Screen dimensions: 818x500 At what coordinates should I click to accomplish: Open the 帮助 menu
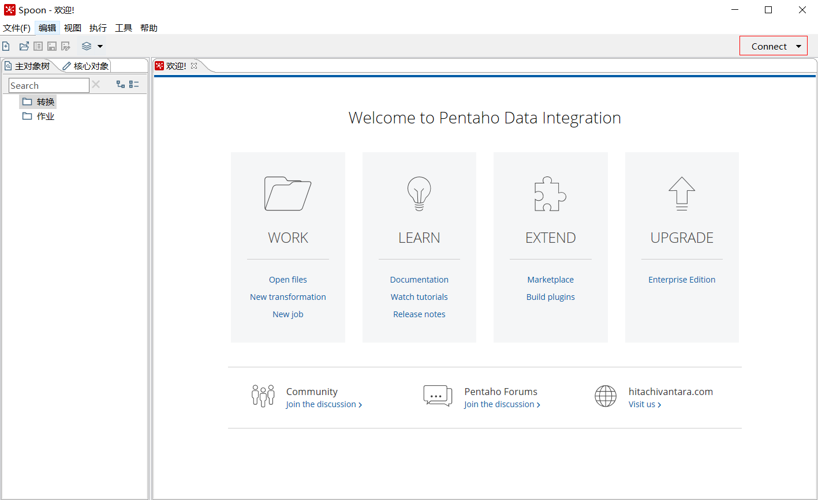(149, 28)
